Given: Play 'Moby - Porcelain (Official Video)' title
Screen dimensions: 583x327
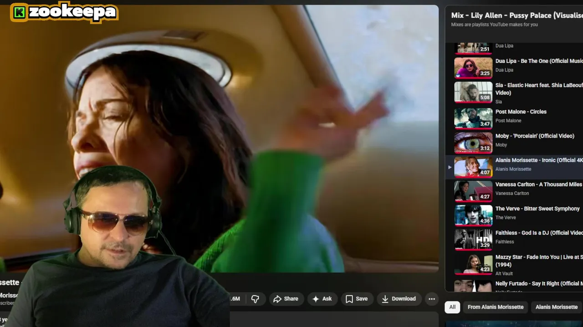Looking at the screenshot, I should (535, 136).
